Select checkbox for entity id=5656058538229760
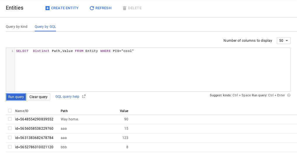 click(x=10, y=128)
